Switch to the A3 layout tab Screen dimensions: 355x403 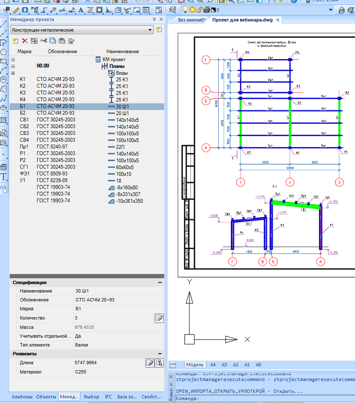tap(224, 364)
